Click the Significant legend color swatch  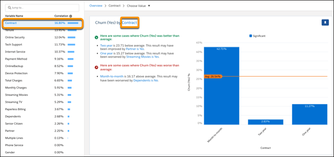coord(250,36)
